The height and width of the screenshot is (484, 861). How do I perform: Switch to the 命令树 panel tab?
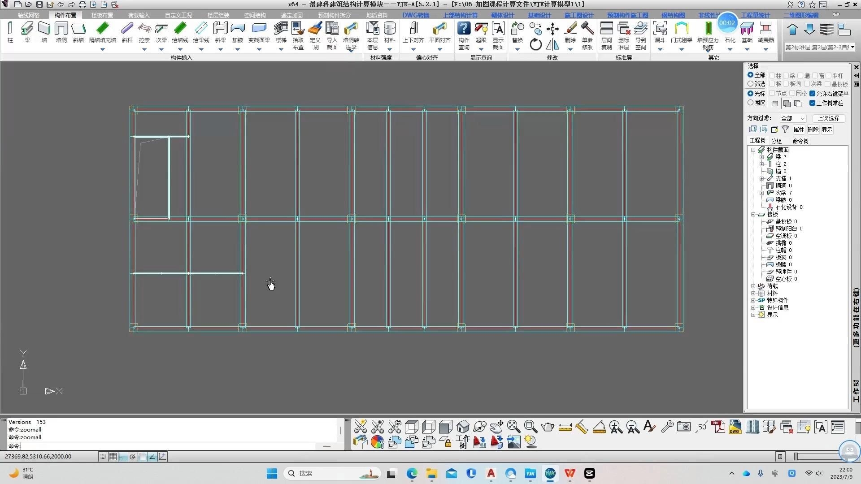(x=800, y=141)
